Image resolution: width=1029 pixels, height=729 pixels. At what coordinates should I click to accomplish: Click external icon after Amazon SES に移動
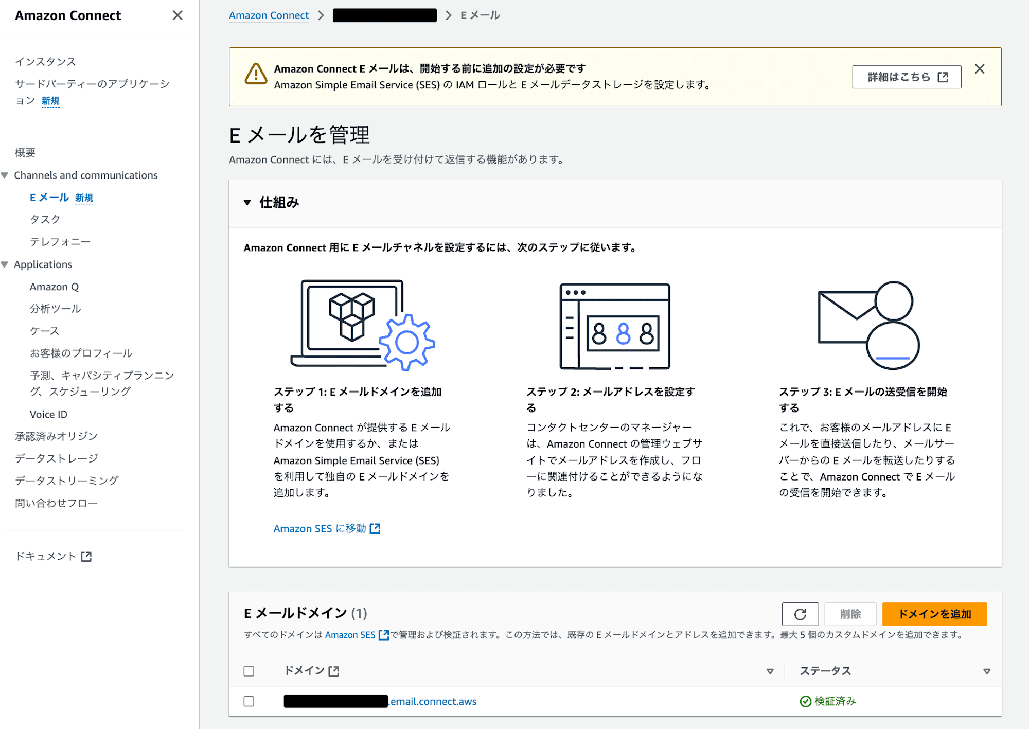click(x=375, y=528)
